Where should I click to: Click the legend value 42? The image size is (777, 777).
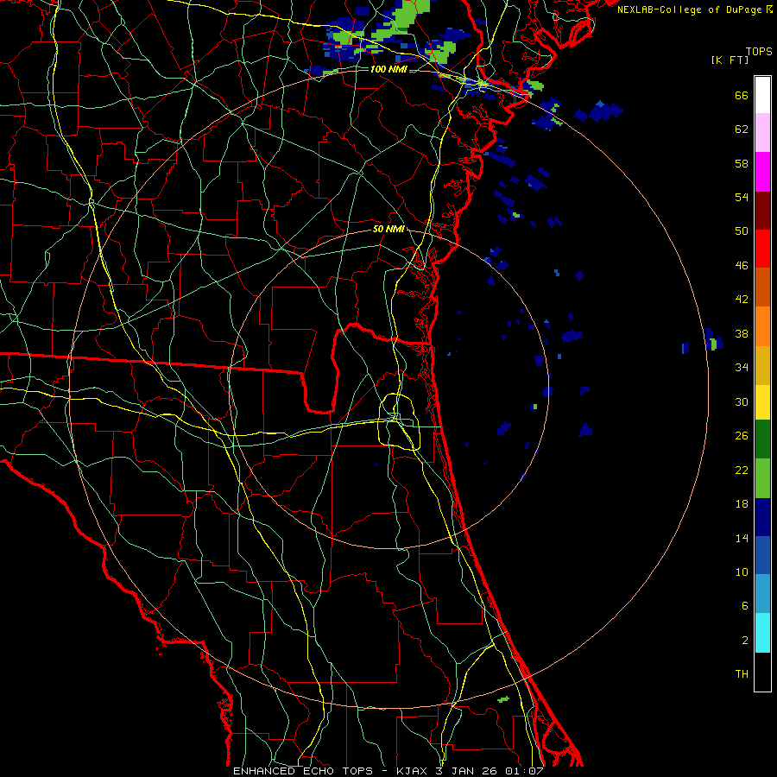click(x=742, y=300)
